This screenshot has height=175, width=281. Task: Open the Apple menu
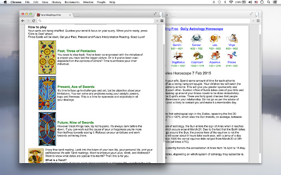[5, 2]
